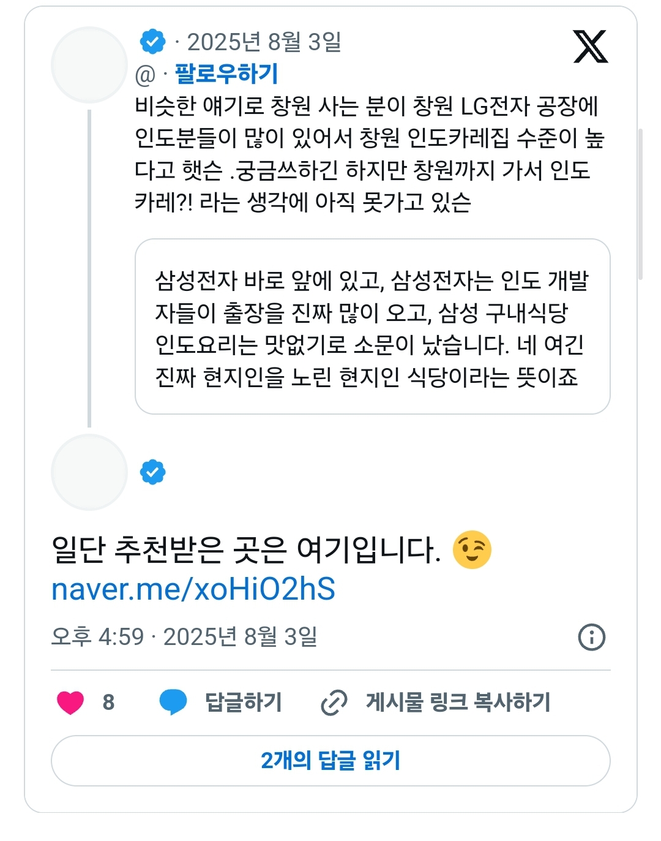This screenshot has height=841, width=661.
Task: Click the 팔로우하기 follow link
Action: tap(226, 74)
